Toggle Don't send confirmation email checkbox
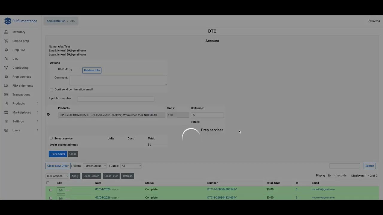Screen dimensions: 383x215 [x=51, y=90]
